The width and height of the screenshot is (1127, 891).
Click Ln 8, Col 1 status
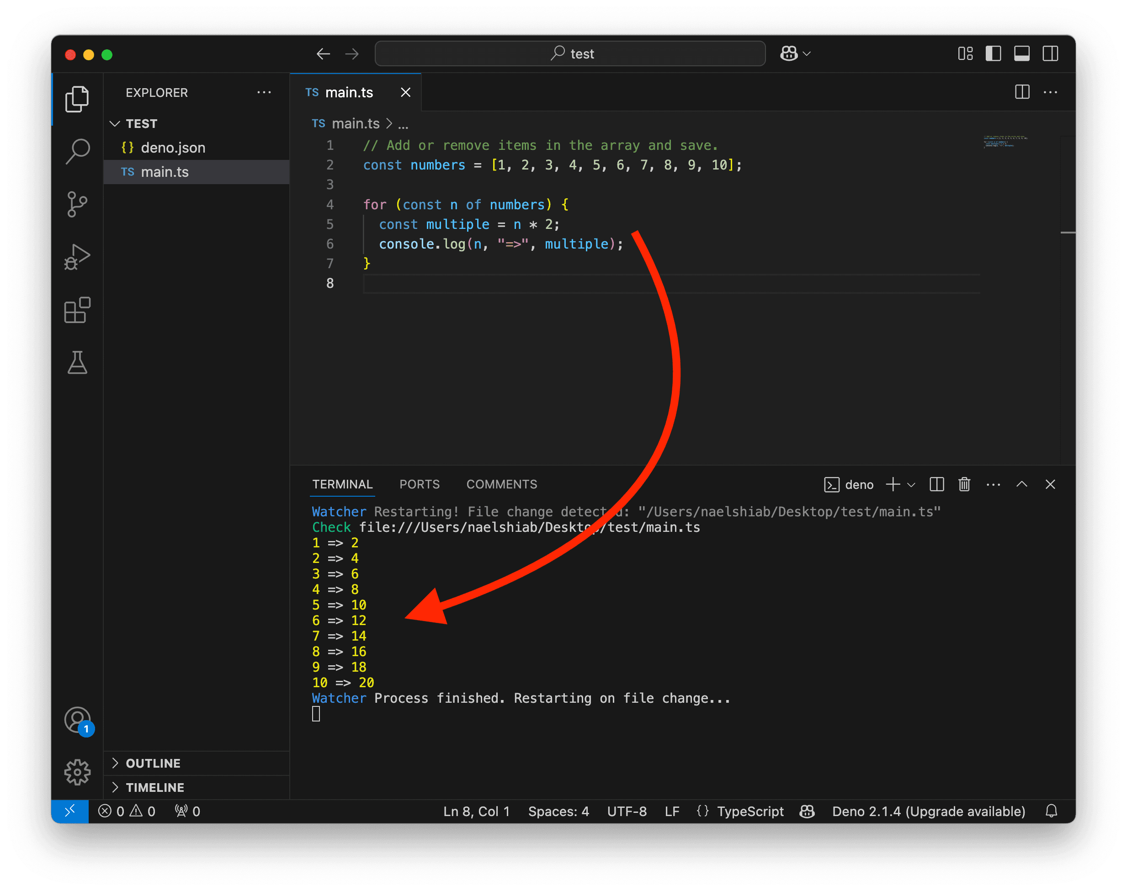[x=476, y=811]
